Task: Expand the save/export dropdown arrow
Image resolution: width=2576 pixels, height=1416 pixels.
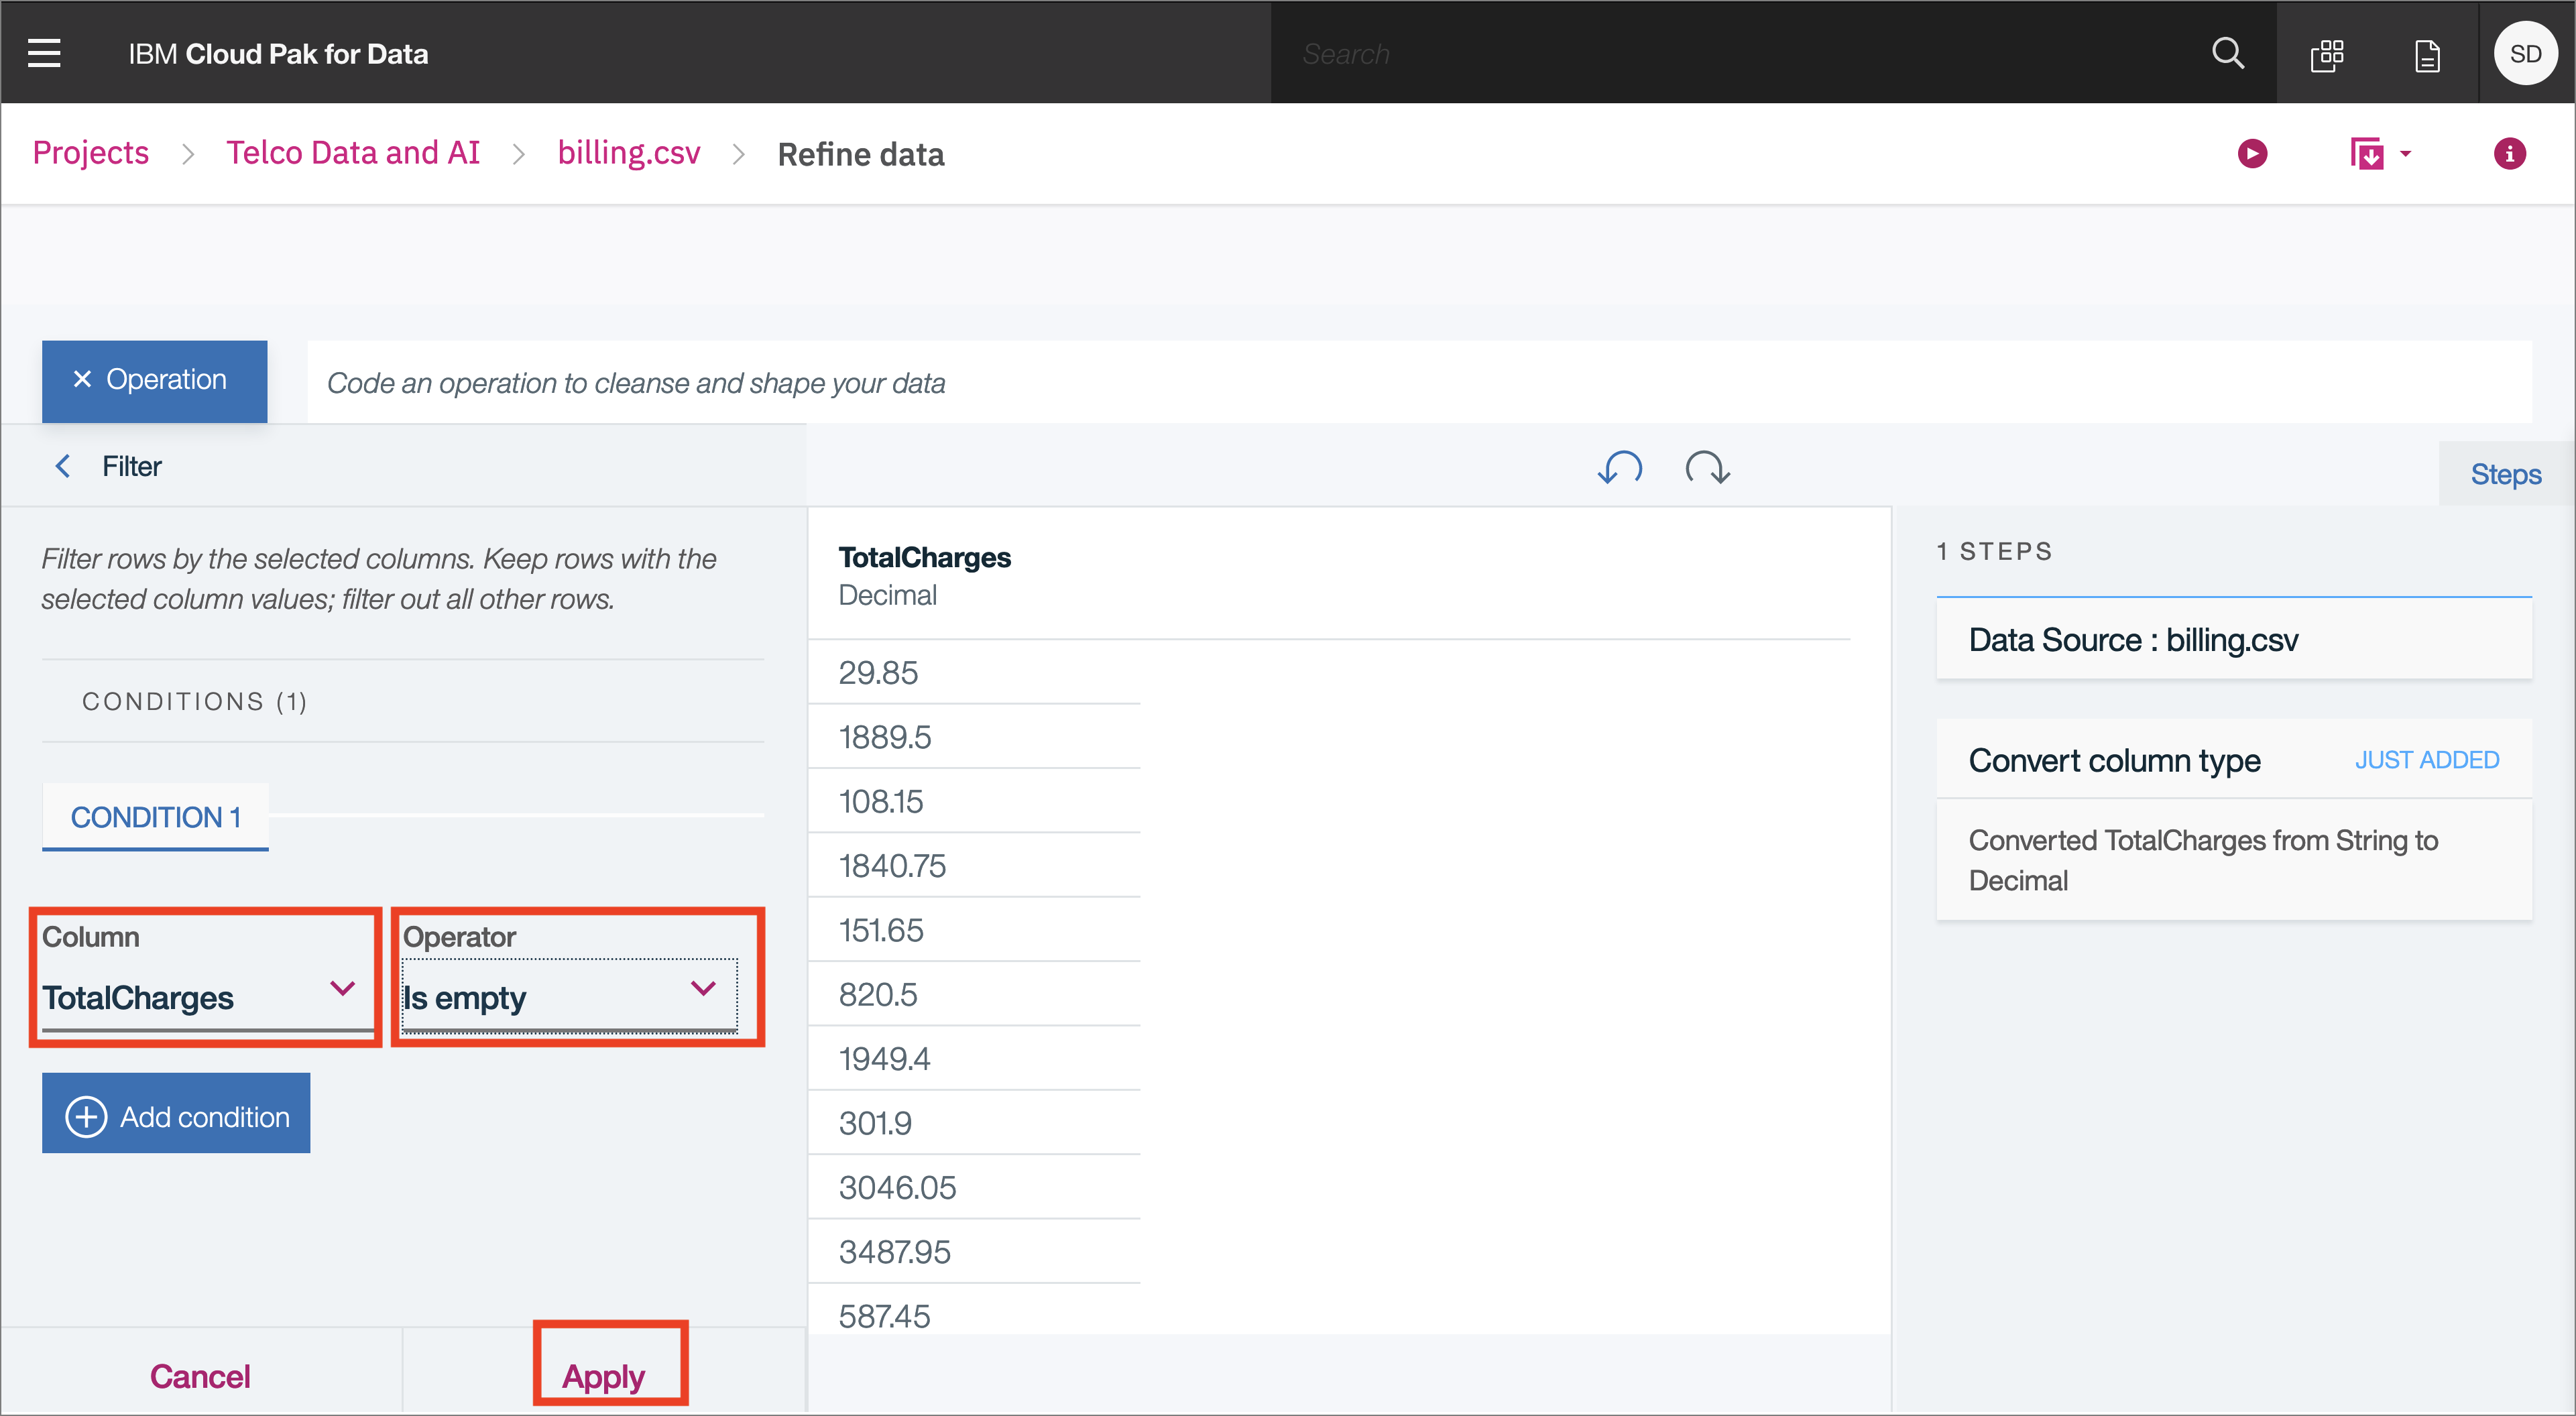Action: (x=2406, y=154)
